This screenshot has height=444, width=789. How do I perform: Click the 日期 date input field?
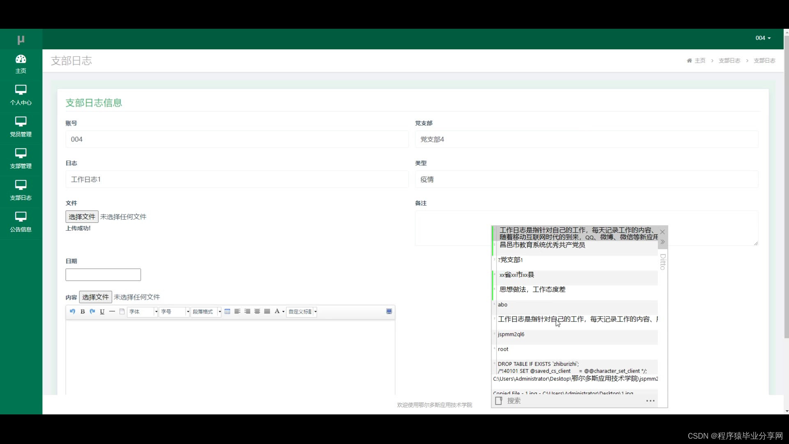pyautogui.click(x=103, y=275)
